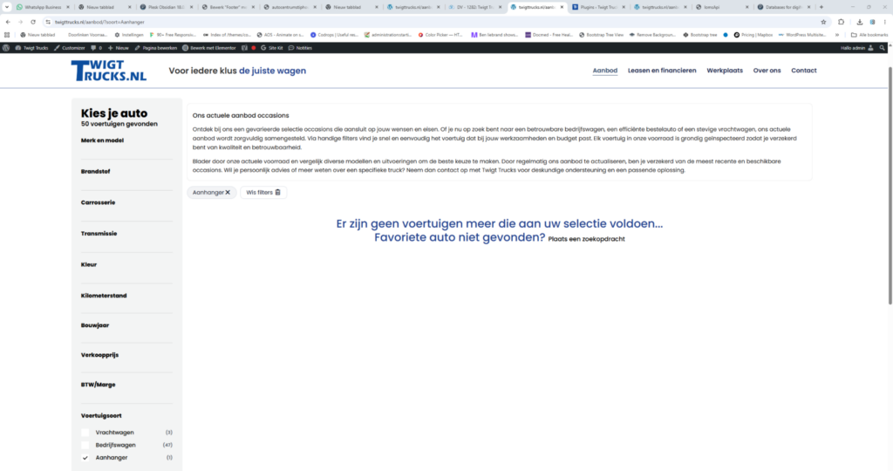
Task: Click the page vertical scrollbar
Action: pos(890,187)
